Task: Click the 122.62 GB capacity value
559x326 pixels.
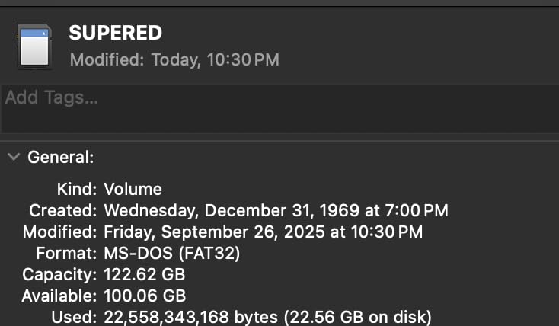Action: pyautogui.click(x=145, y=274)
